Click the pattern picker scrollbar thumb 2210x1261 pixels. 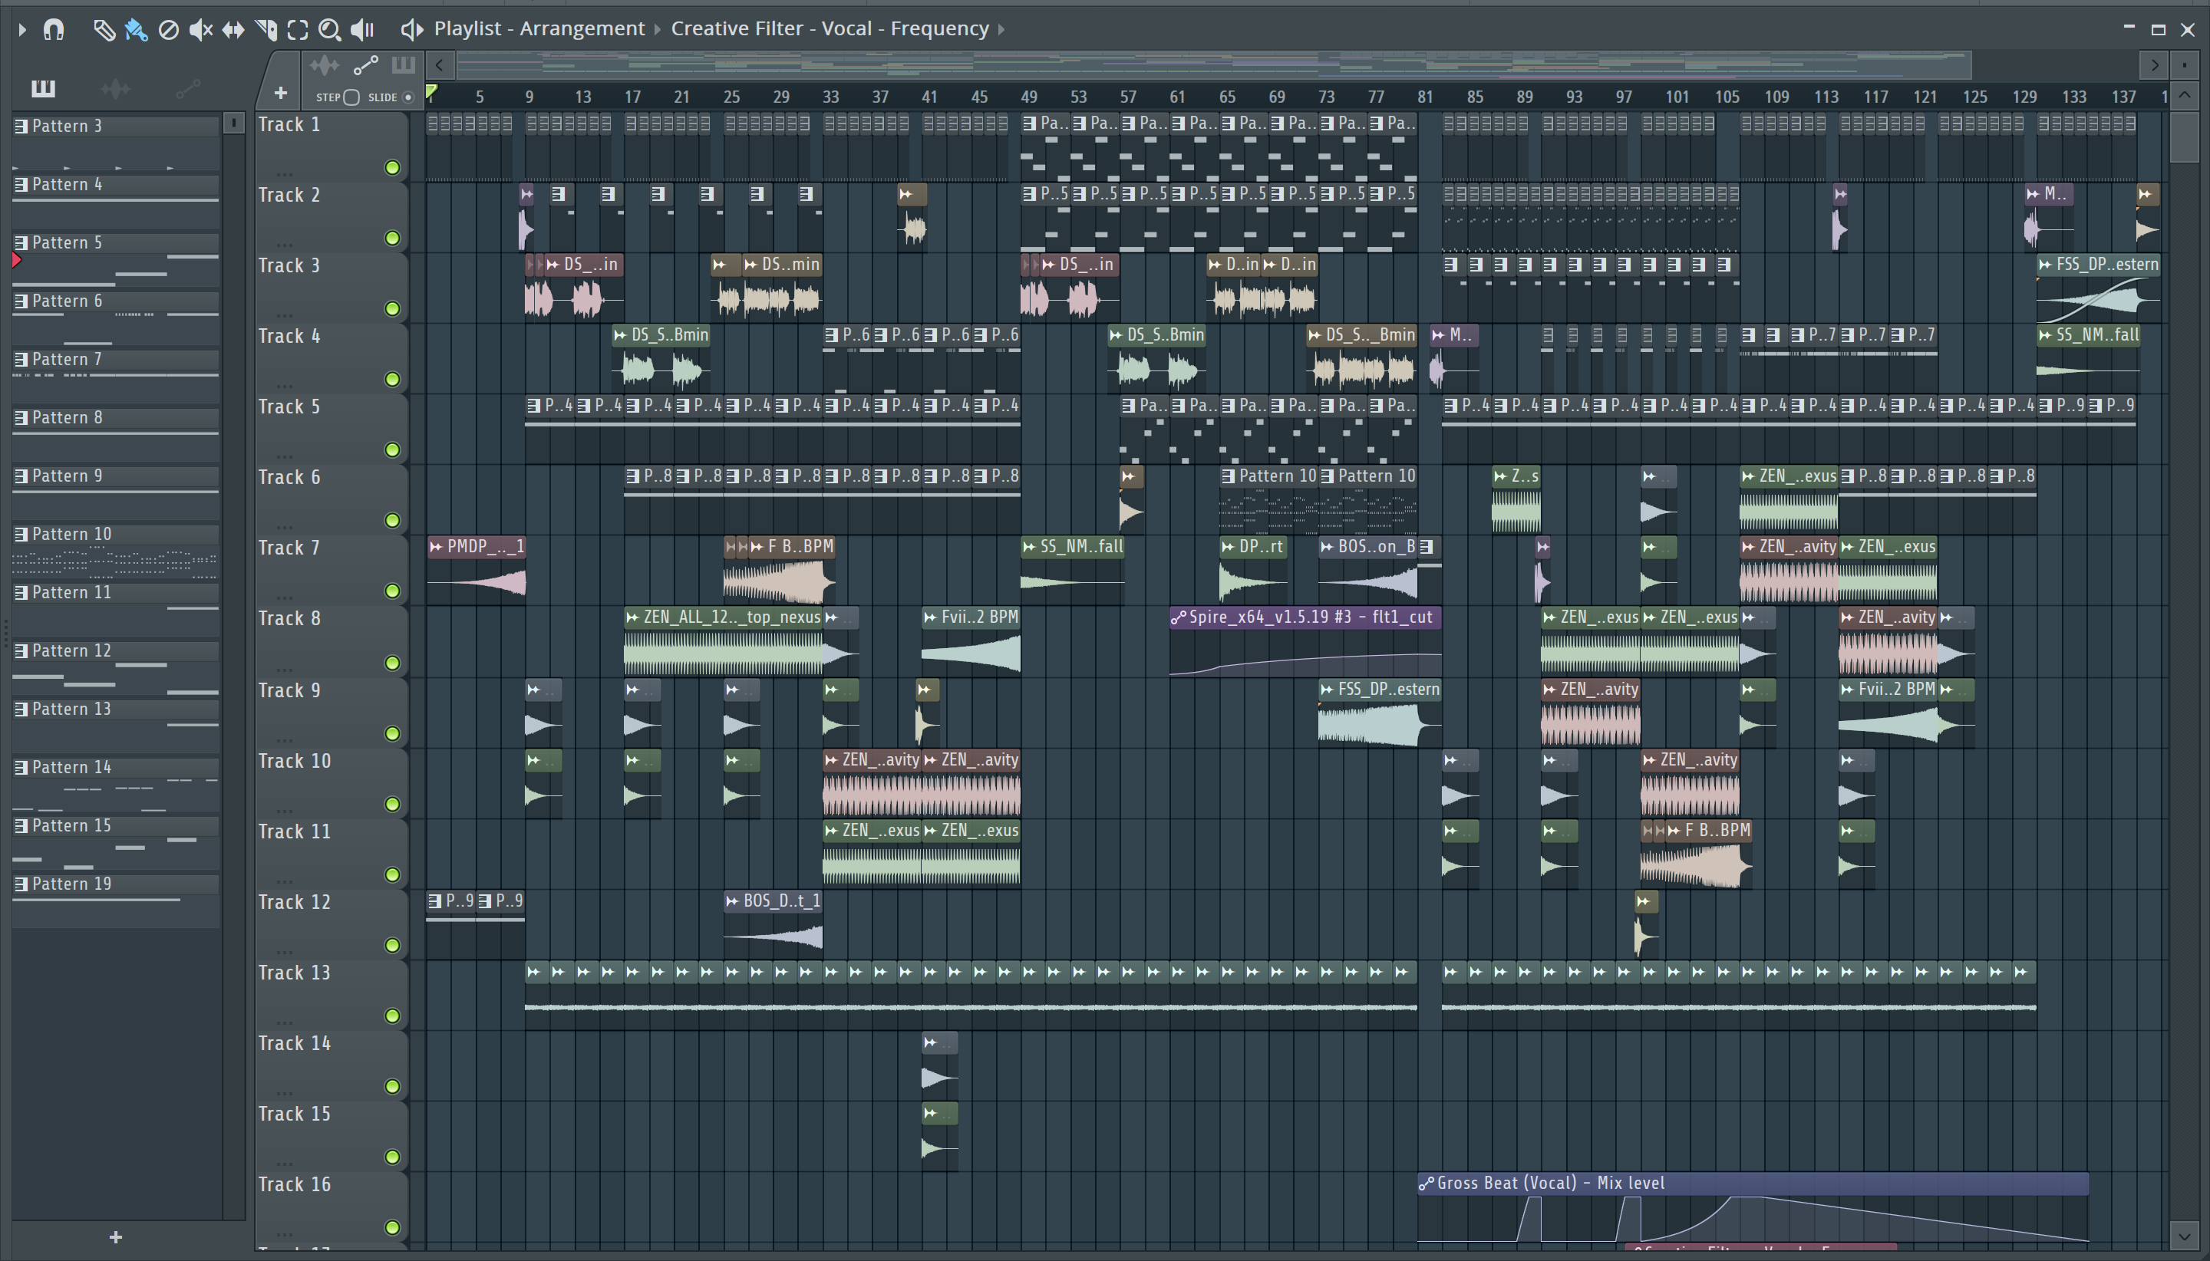(x=234, y=123)
